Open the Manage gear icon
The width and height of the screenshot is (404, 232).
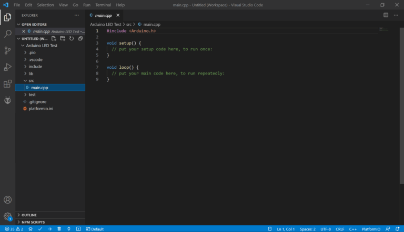coord(7,216)
